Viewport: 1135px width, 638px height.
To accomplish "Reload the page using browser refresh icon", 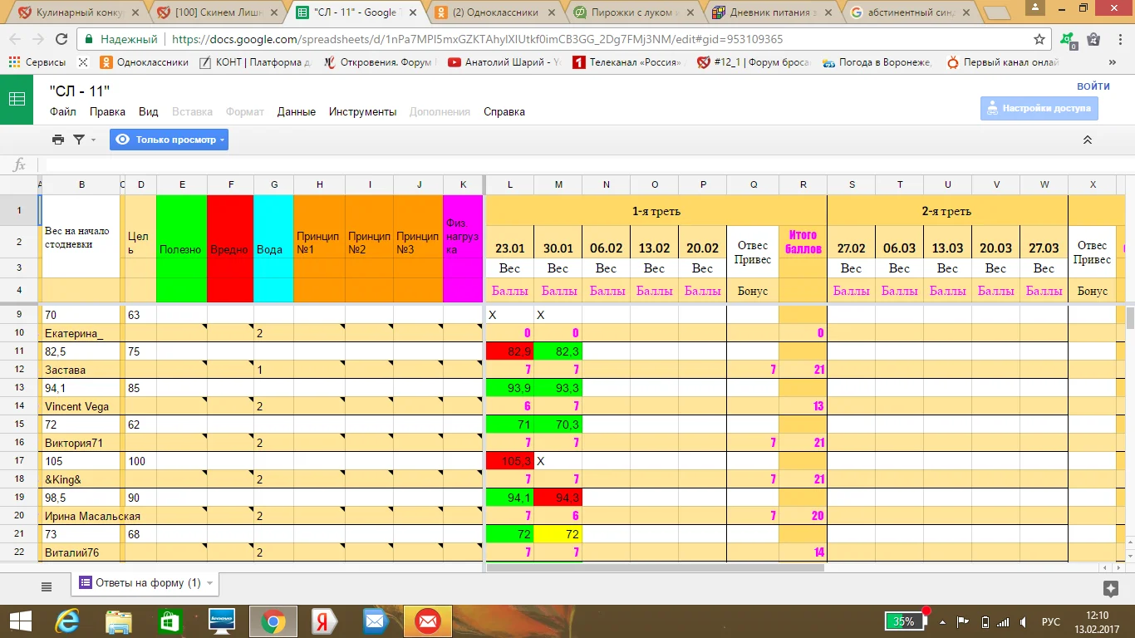I will (x=61, y=39).
